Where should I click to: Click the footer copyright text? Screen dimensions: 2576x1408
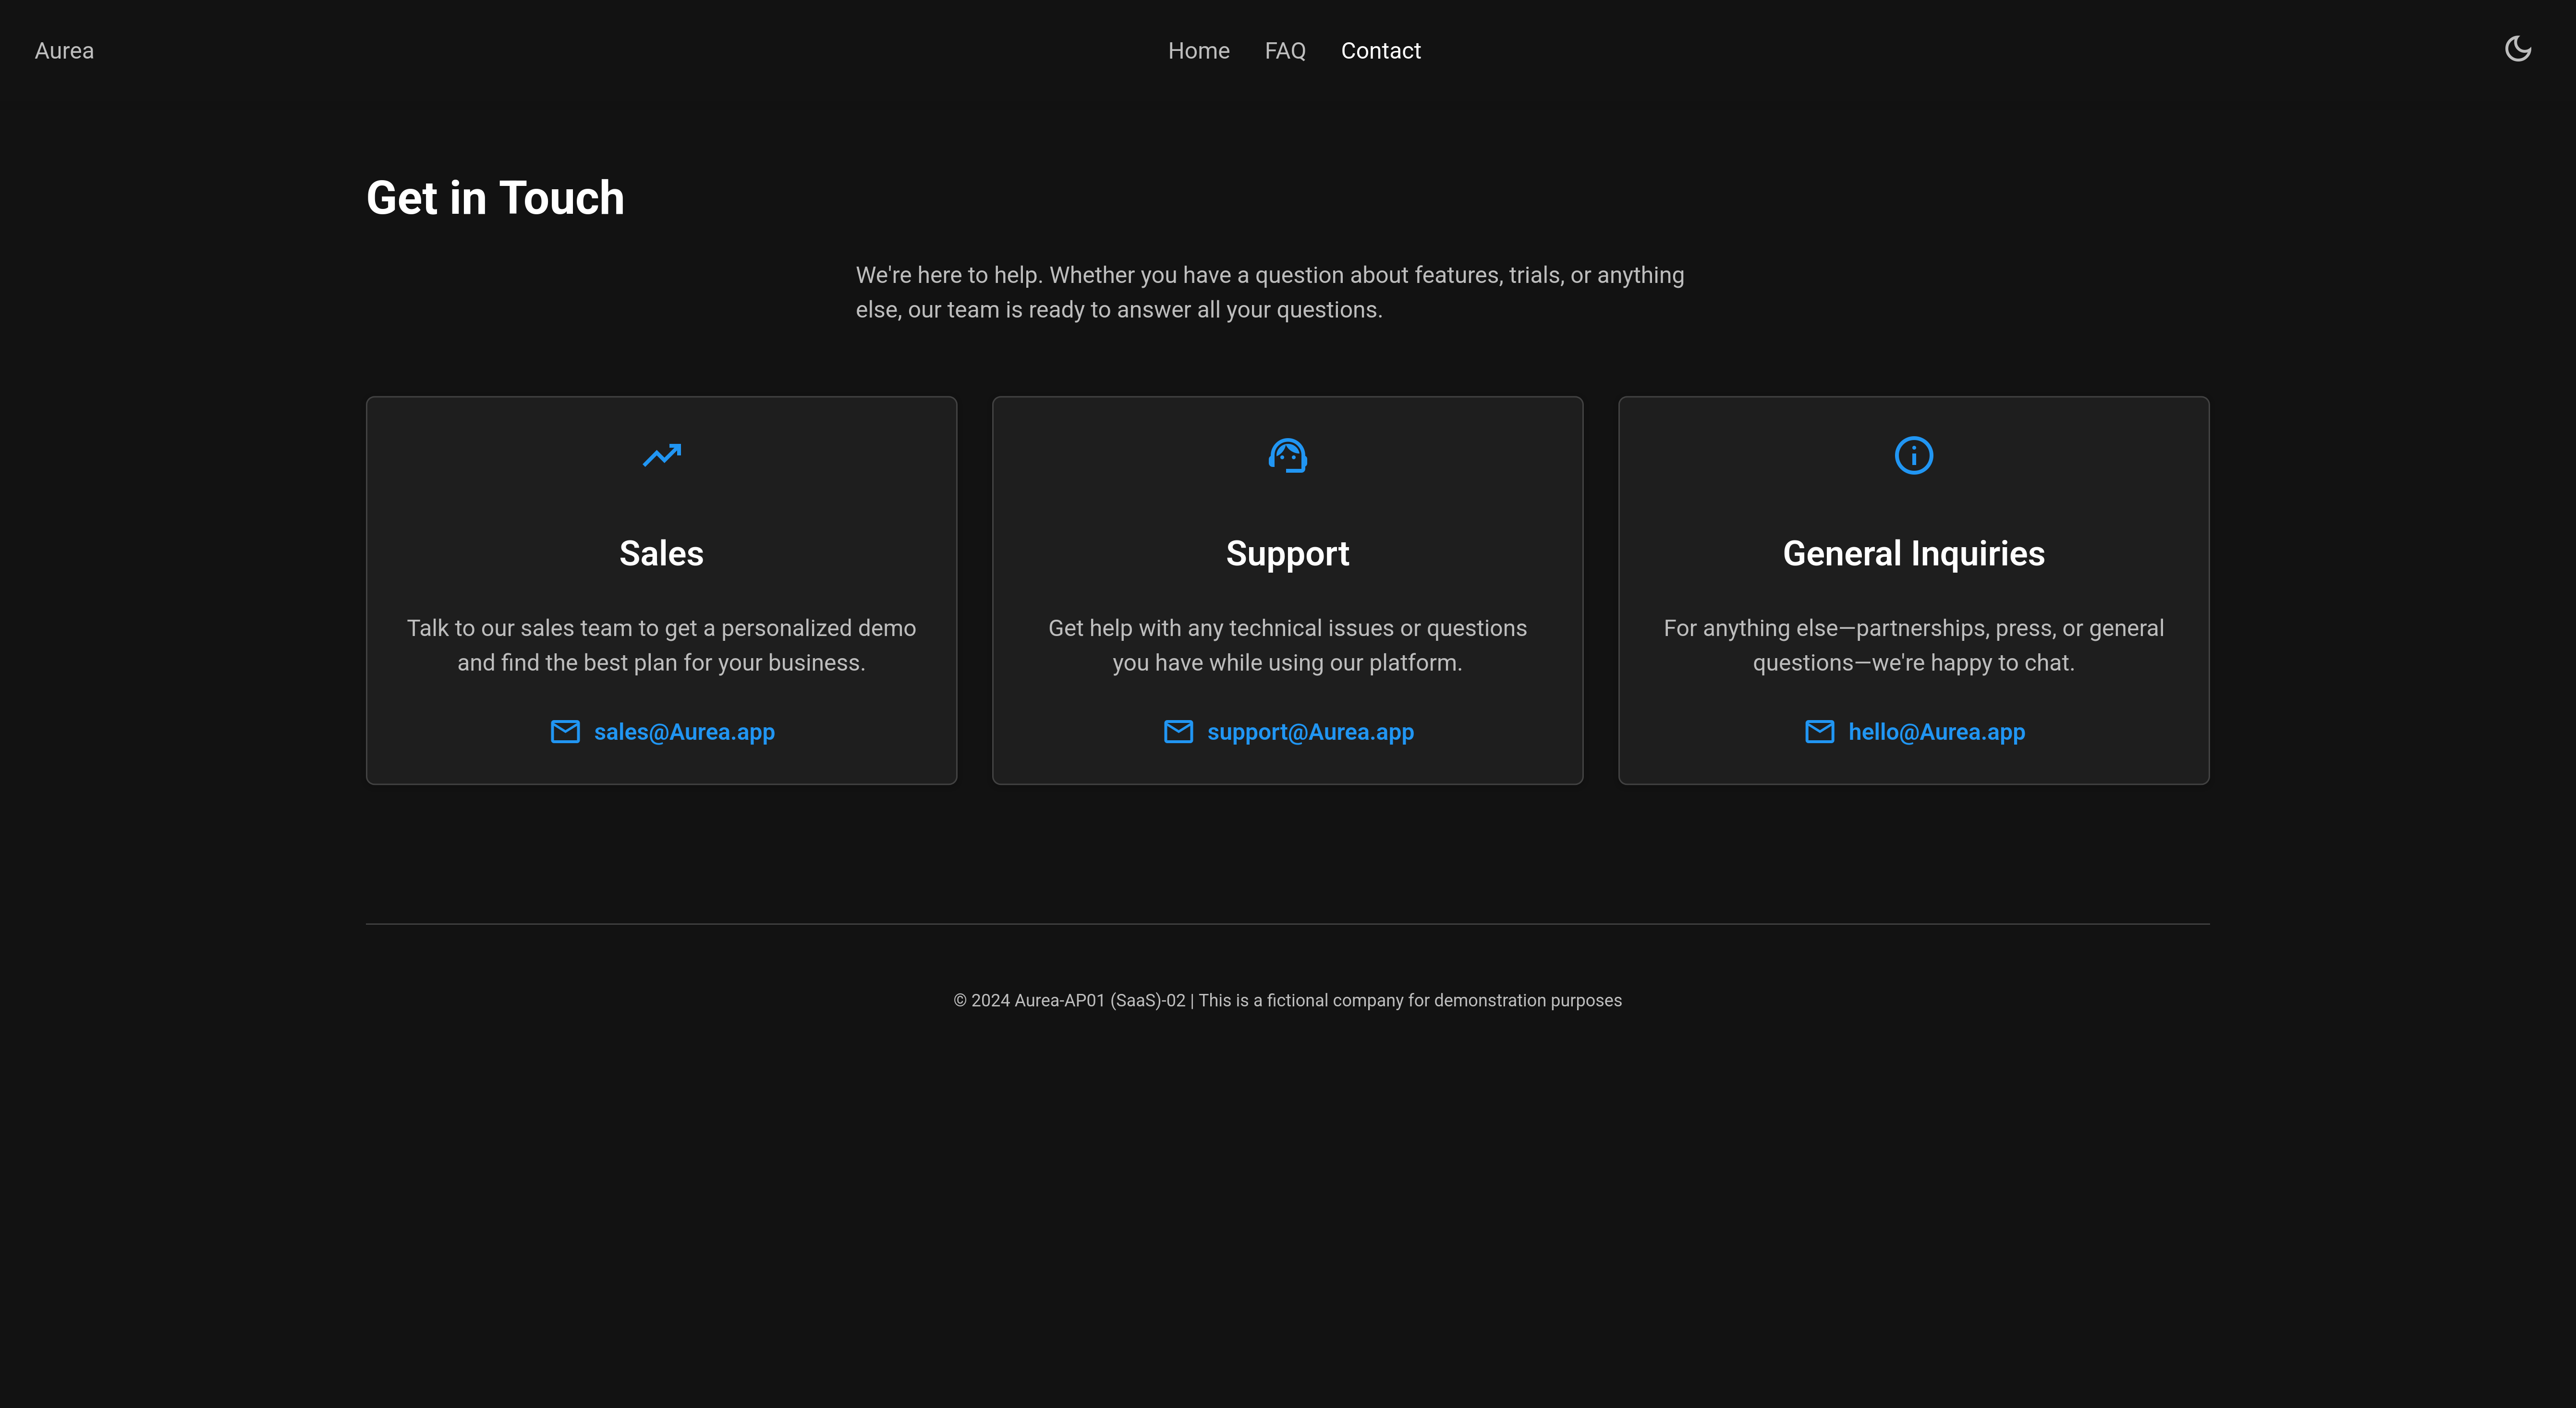pos(1287,1001)
